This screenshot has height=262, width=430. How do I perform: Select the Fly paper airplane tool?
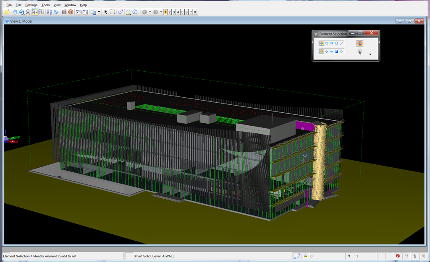tap(56, 12)
